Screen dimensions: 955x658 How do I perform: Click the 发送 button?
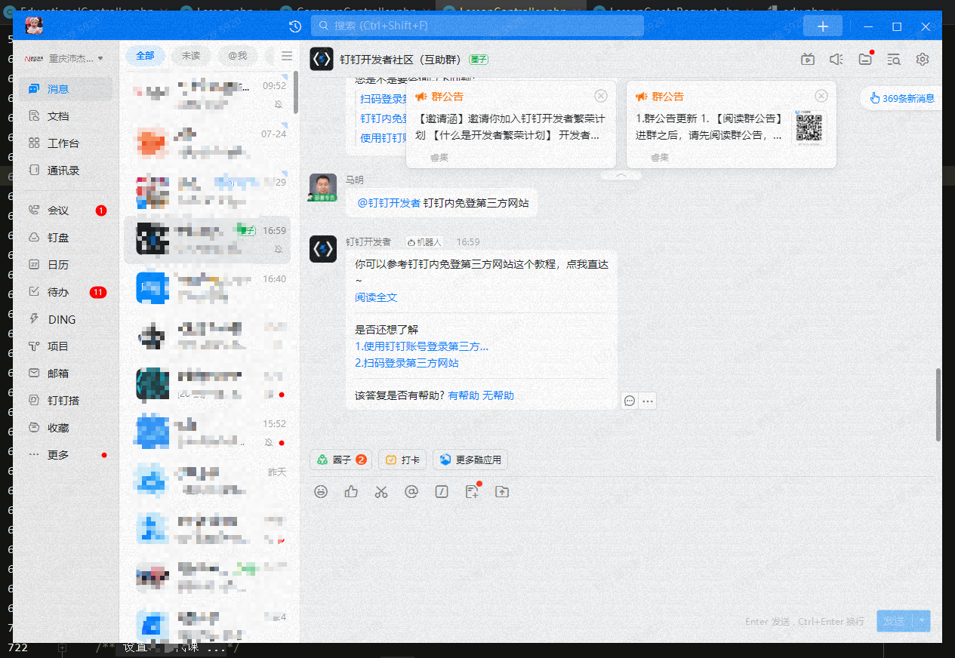[895, 621]
